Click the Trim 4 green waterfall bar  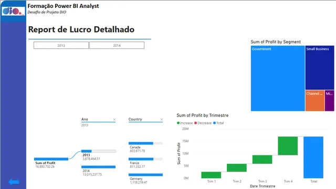pyautogui.click(x=288, y=146)
